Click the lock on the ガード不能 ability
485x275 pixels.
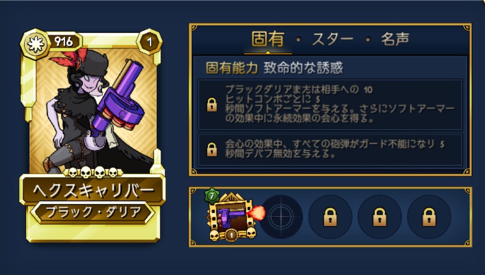pos(212,149)
